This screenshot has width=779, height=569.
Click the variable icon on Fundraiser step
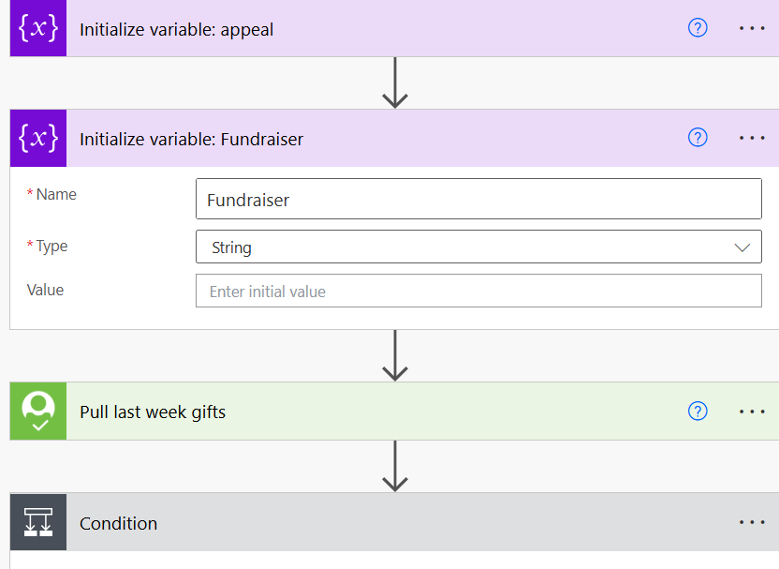38,138
